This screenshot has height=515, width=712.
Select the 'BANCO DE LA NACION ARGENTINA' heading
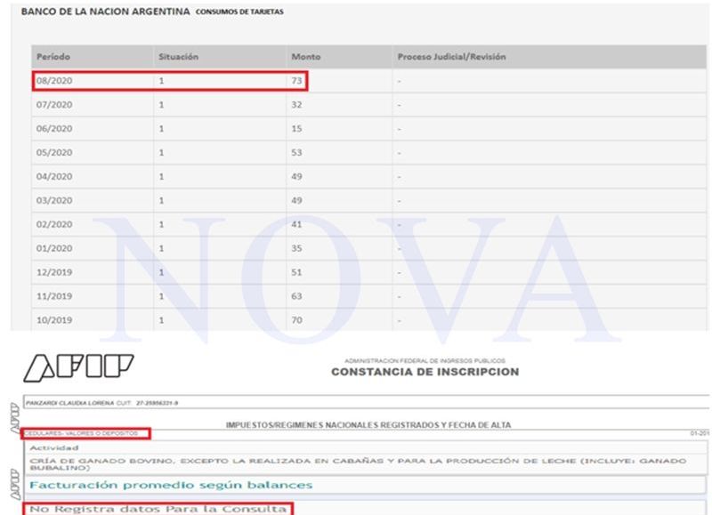coord(105,12)
